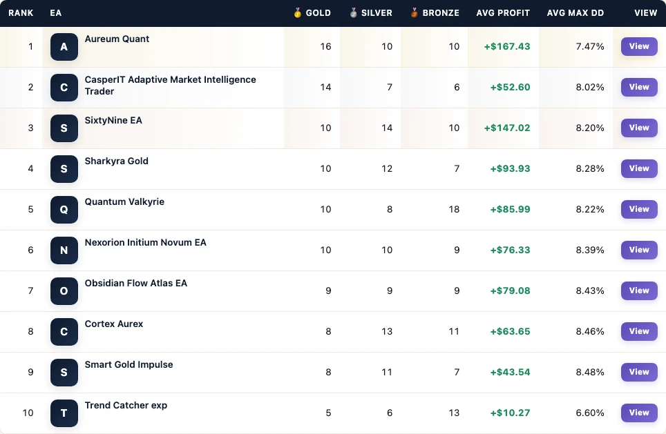Select the Quantum Valkyrie name
The height and width of the screenshot is (434, 666).
pyautogui.click(x=124, y=202)
